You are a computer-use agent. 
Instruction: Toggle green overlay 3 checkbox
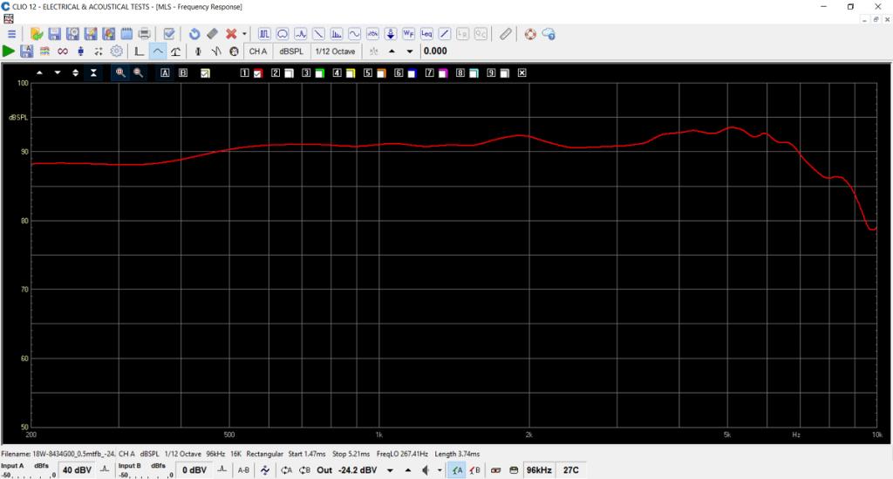tap(319, 73)
